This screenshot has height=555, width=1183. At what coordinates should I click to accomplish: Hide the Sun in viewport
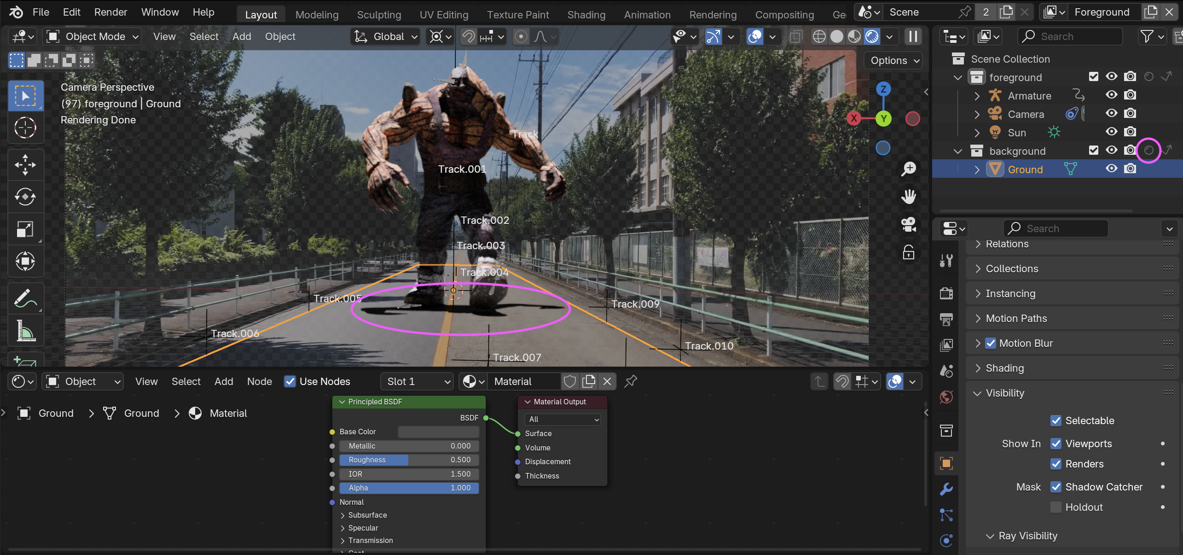coord(1111,132)
